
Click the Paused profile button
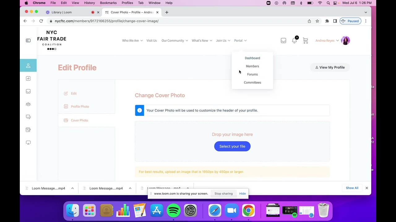(350, 21)
